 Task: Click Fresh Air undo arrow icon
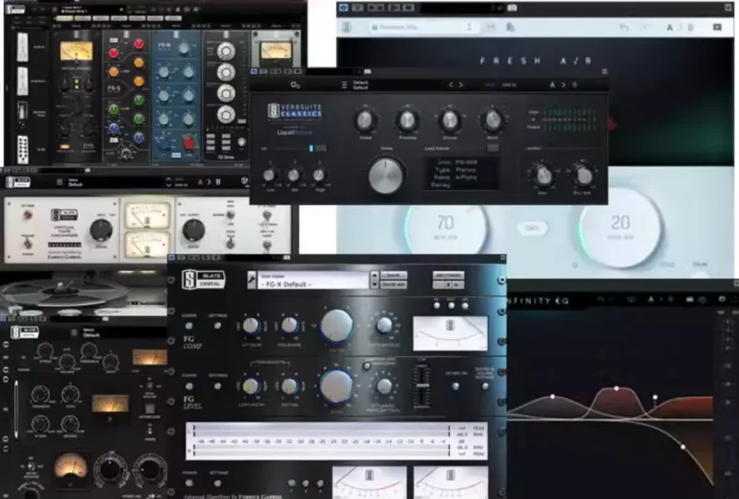624,28
